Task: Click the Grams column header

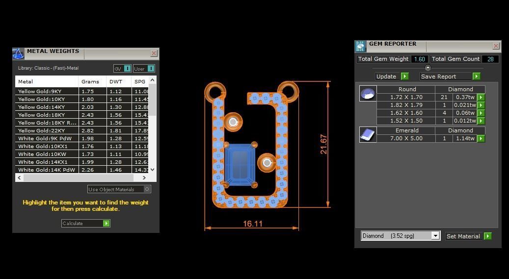Action: click(92, 81)
